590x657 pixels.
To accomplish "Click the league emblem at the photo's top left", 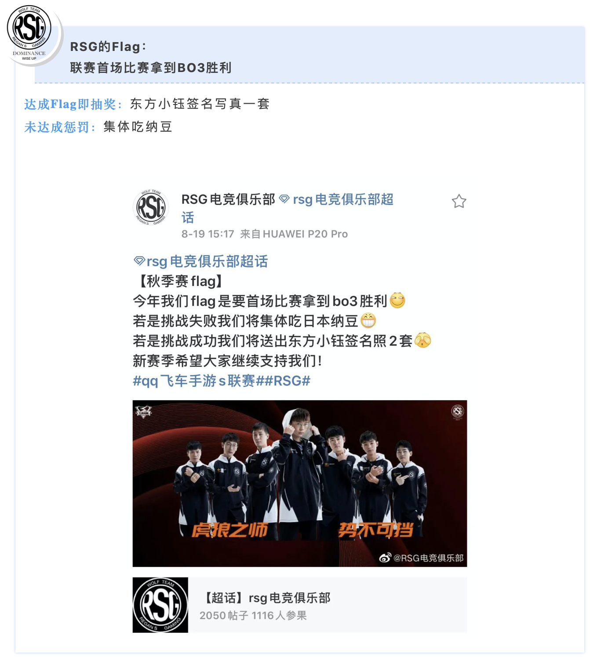I will (x=143, y=412).
